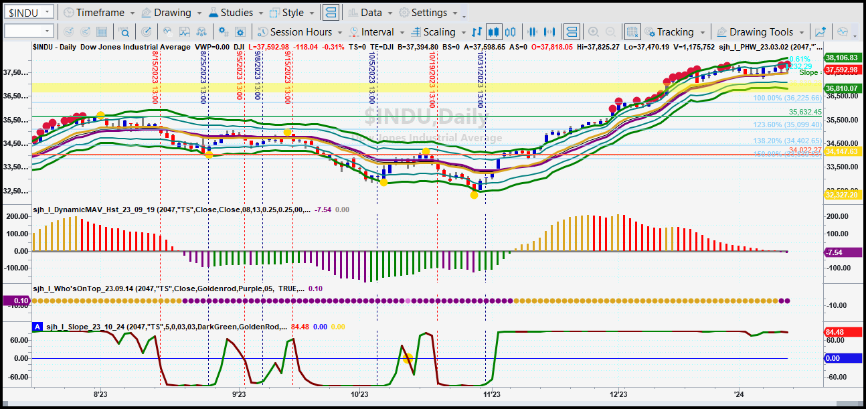Open the Drawing menu
Image resolution: width=866 pixels, height=409 pixels.
click(173, 13)
